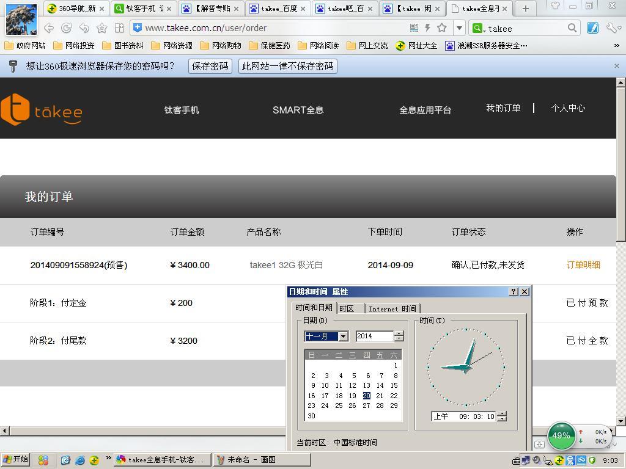
Task: Open SMART全息 navigation link
Action: [298, 110]
